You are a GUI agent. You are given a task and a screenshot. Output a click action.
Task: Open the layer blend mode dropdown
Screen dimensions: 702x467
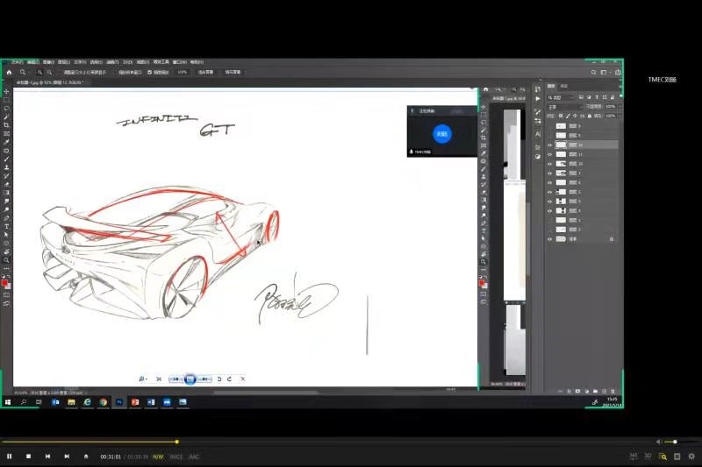pyautogui.click(x=565, y=107)
